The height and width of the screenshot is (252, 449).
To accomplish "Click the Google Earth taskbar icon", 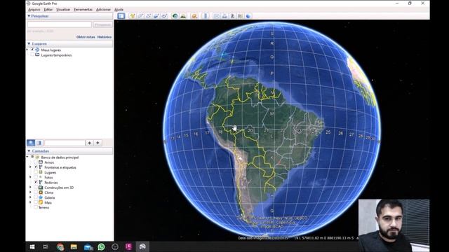I will pos(142,247).
